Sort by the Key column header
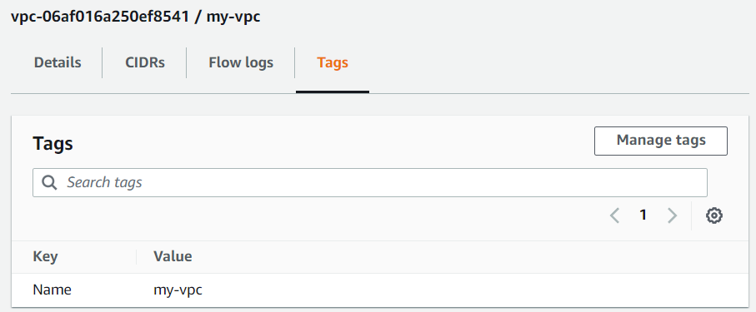 pos(45,256)
